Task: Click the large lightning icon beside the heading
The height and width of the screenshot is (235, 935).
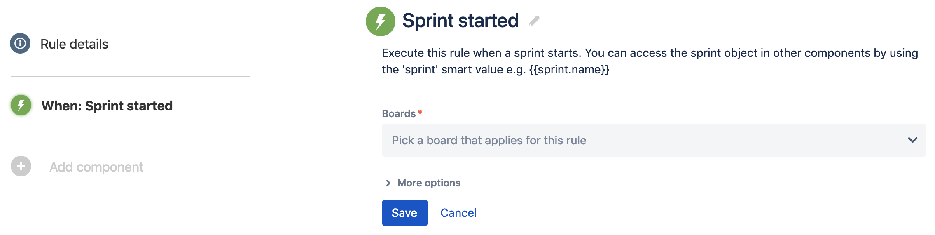Action: (380, 21)
